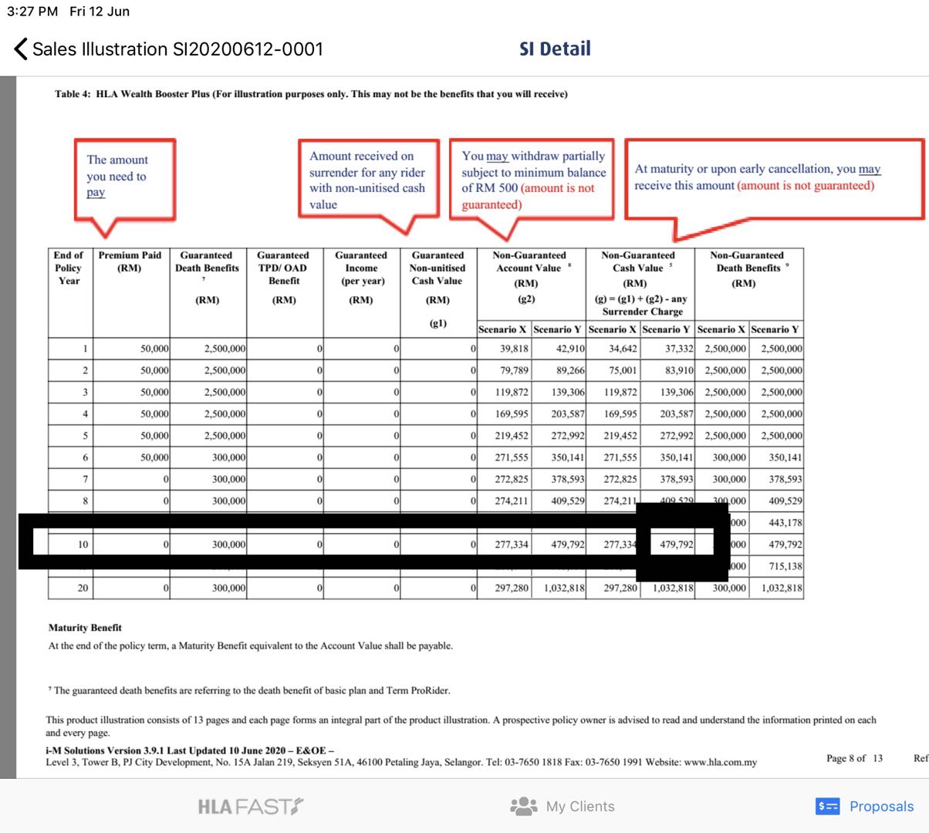This screenshot has width=929, height=833.
Task: Select the 'amount you need to pay' callout
Action: pos(124,177)
